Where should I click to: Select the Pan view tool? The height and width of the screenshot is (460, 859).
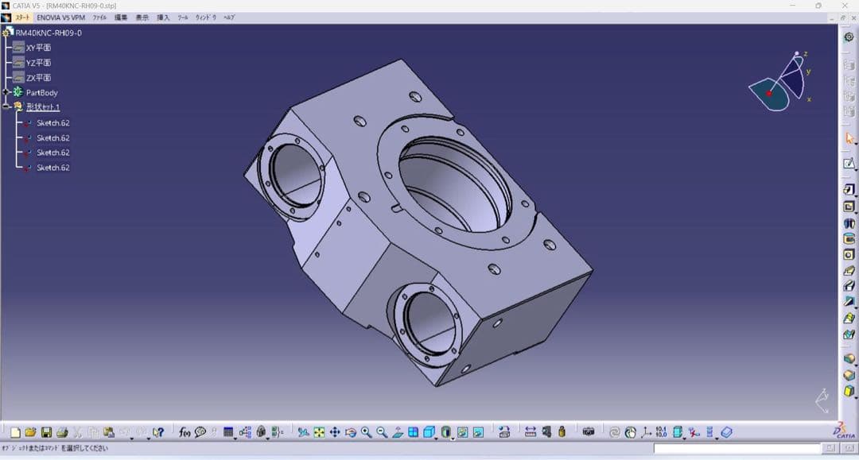tap(335, 432)
